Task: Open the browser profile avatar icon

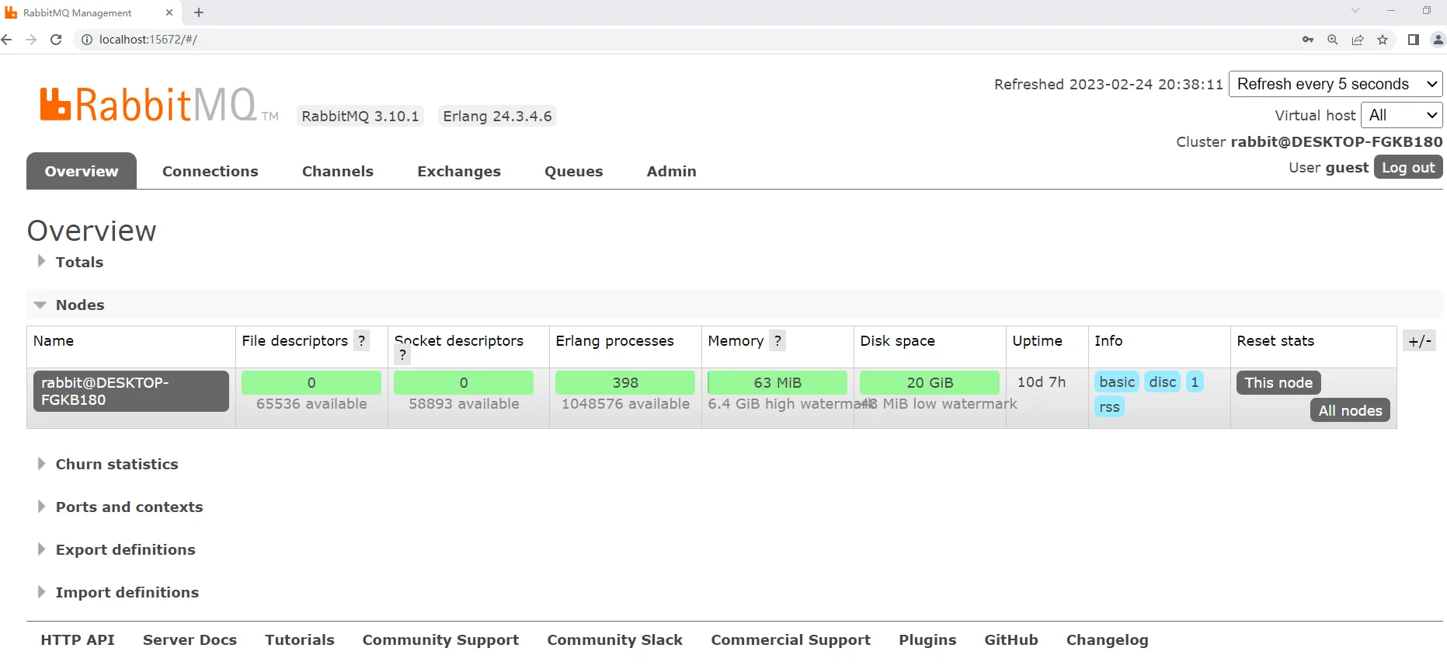Action: [1438, 40]
